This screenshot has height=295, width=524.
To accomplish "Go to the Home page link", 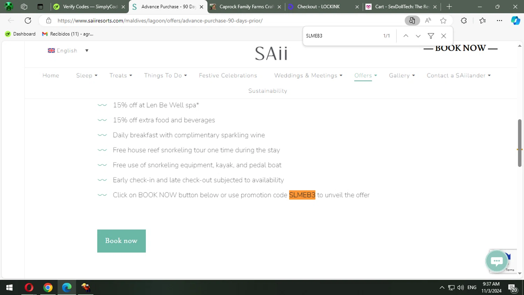I will coord(51,76).
